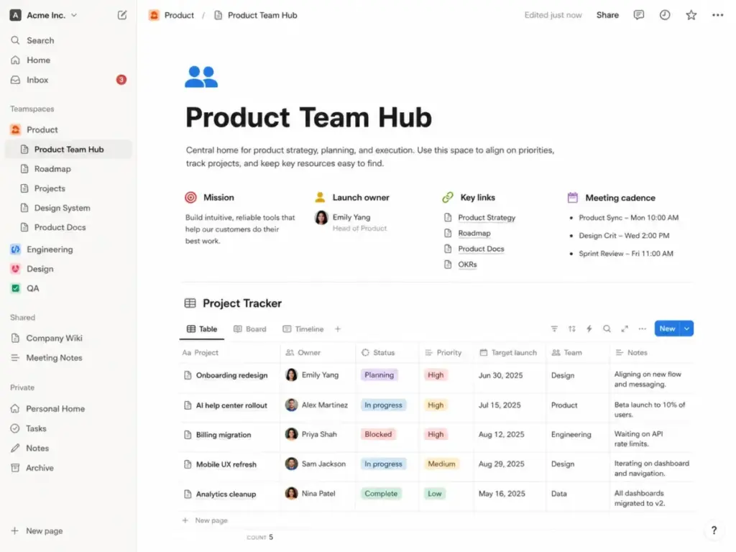This screenshot has height=552, width=736.
Task: Add a new database view with plus
Action: (x=338, y=329)
